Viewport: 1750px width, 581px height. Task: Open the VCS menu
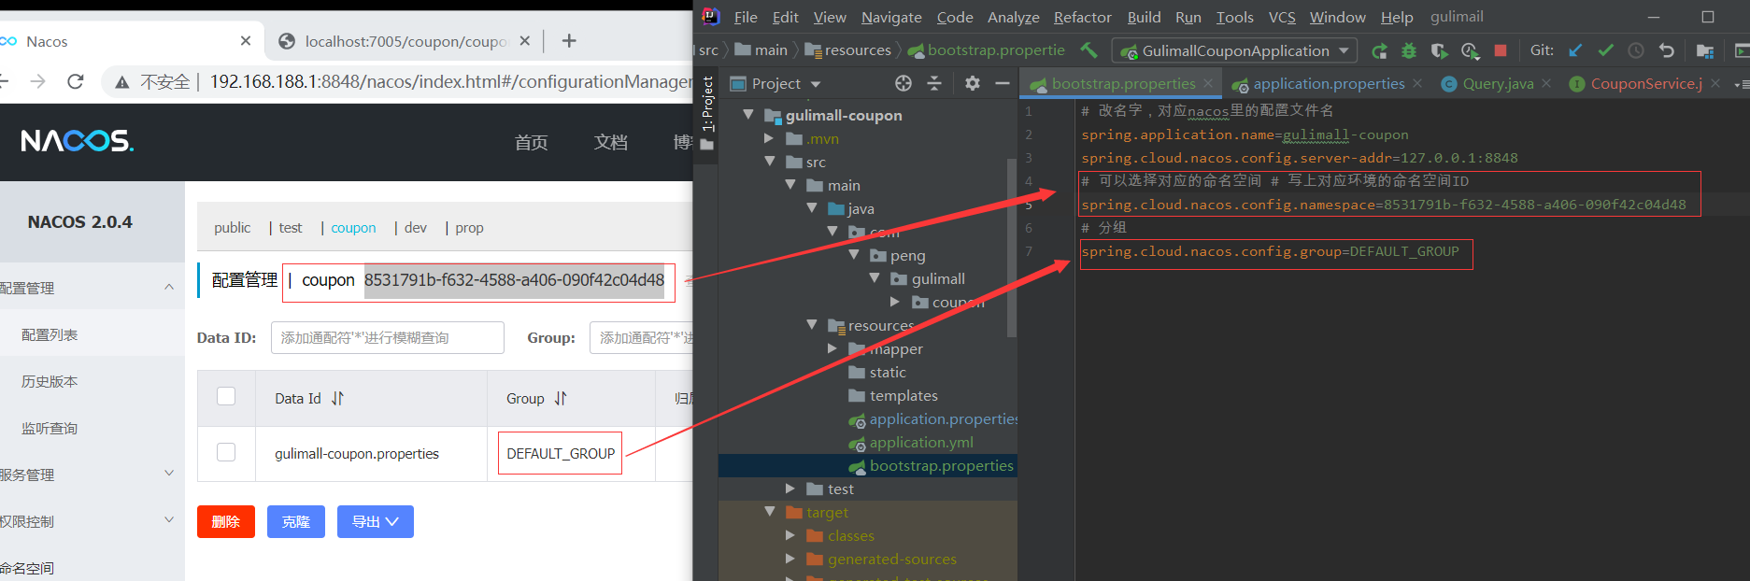(x=1282, y=17)
